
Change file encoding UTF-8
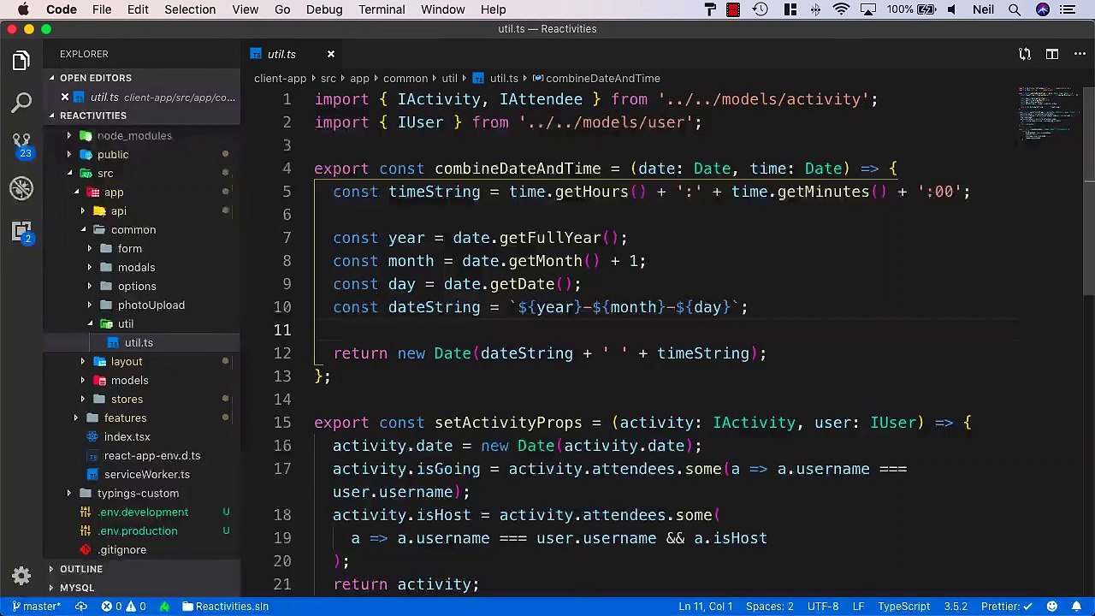coord(823,606)
